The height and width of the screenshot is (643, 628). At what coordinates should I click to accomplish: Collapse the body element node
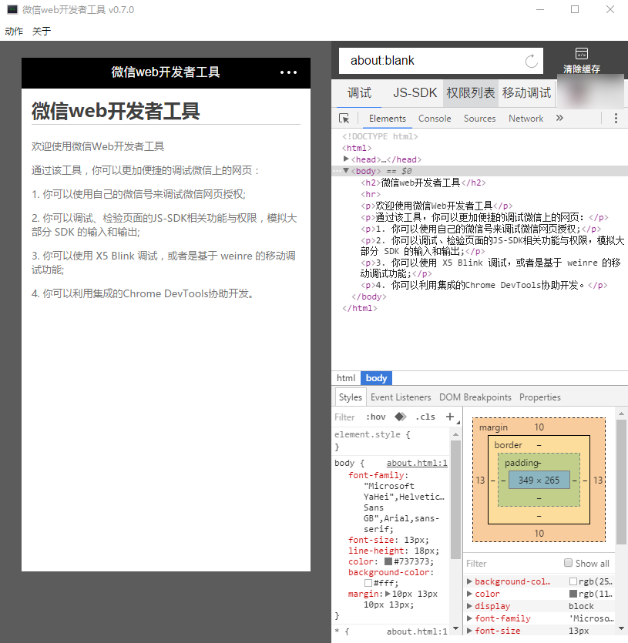point(347,170)
